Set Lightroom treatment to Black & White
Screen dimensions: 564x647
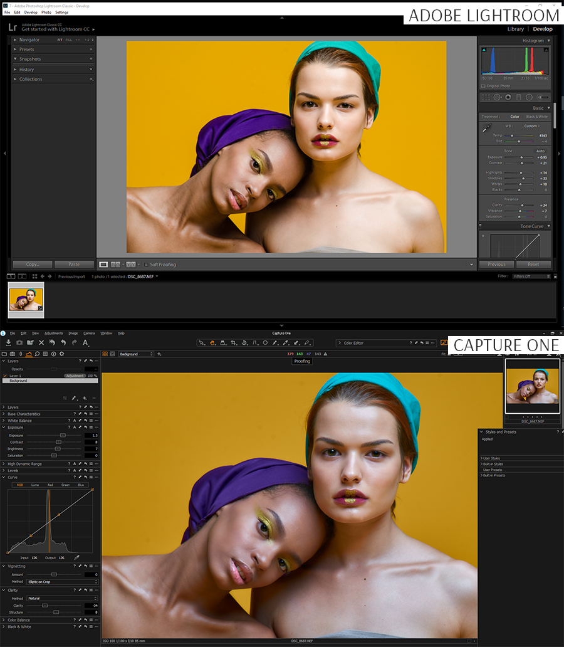pyautogui.click(x=537, y=117)
